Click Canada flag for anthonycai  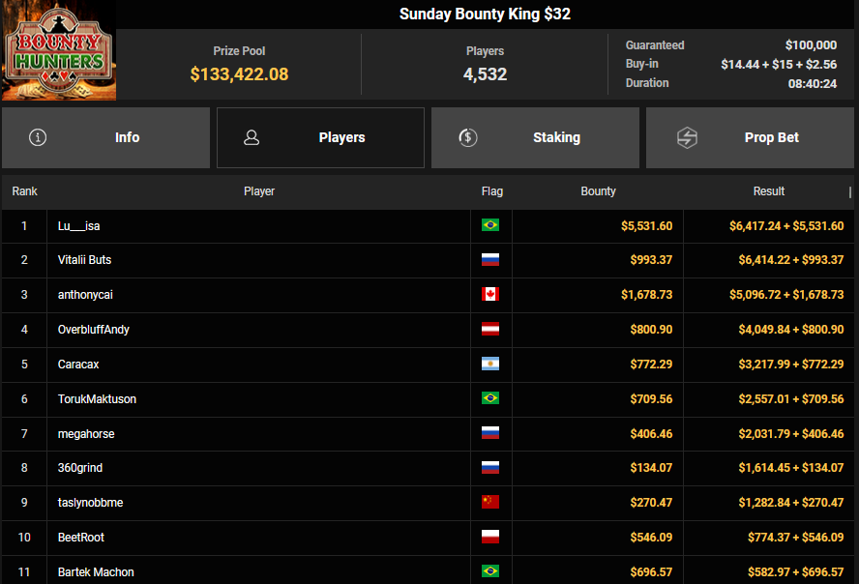click(490, 295)
